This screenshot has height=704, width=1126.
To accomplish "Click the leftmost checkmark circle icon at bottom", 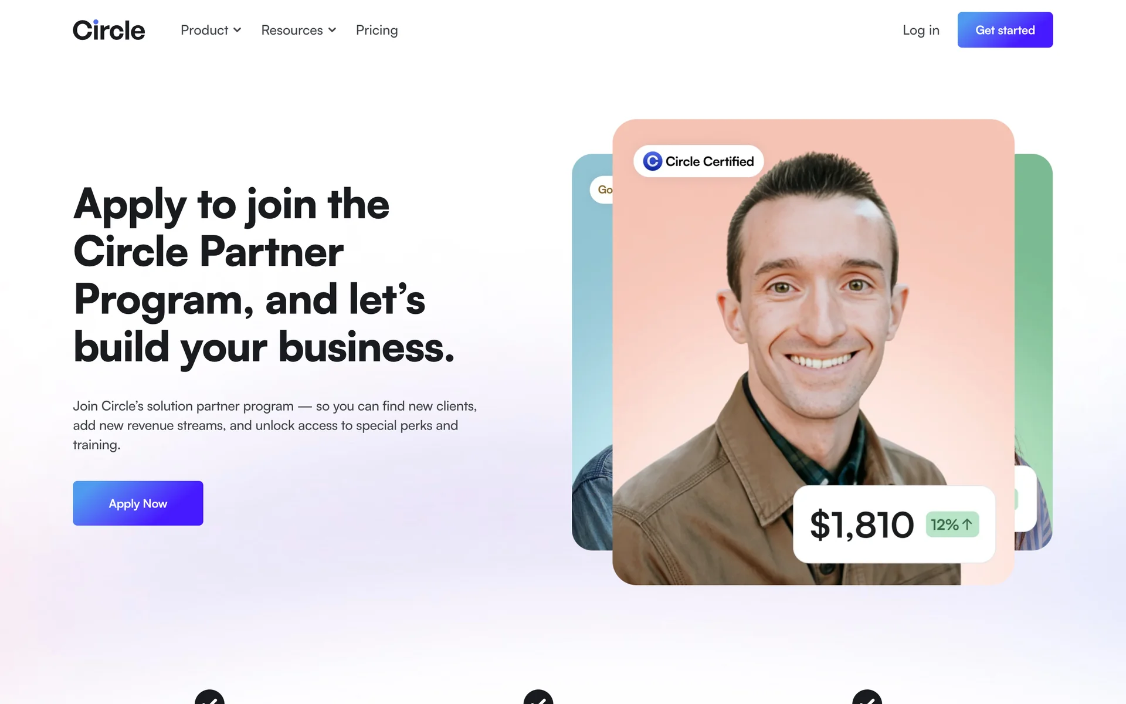I will (209, 697).
